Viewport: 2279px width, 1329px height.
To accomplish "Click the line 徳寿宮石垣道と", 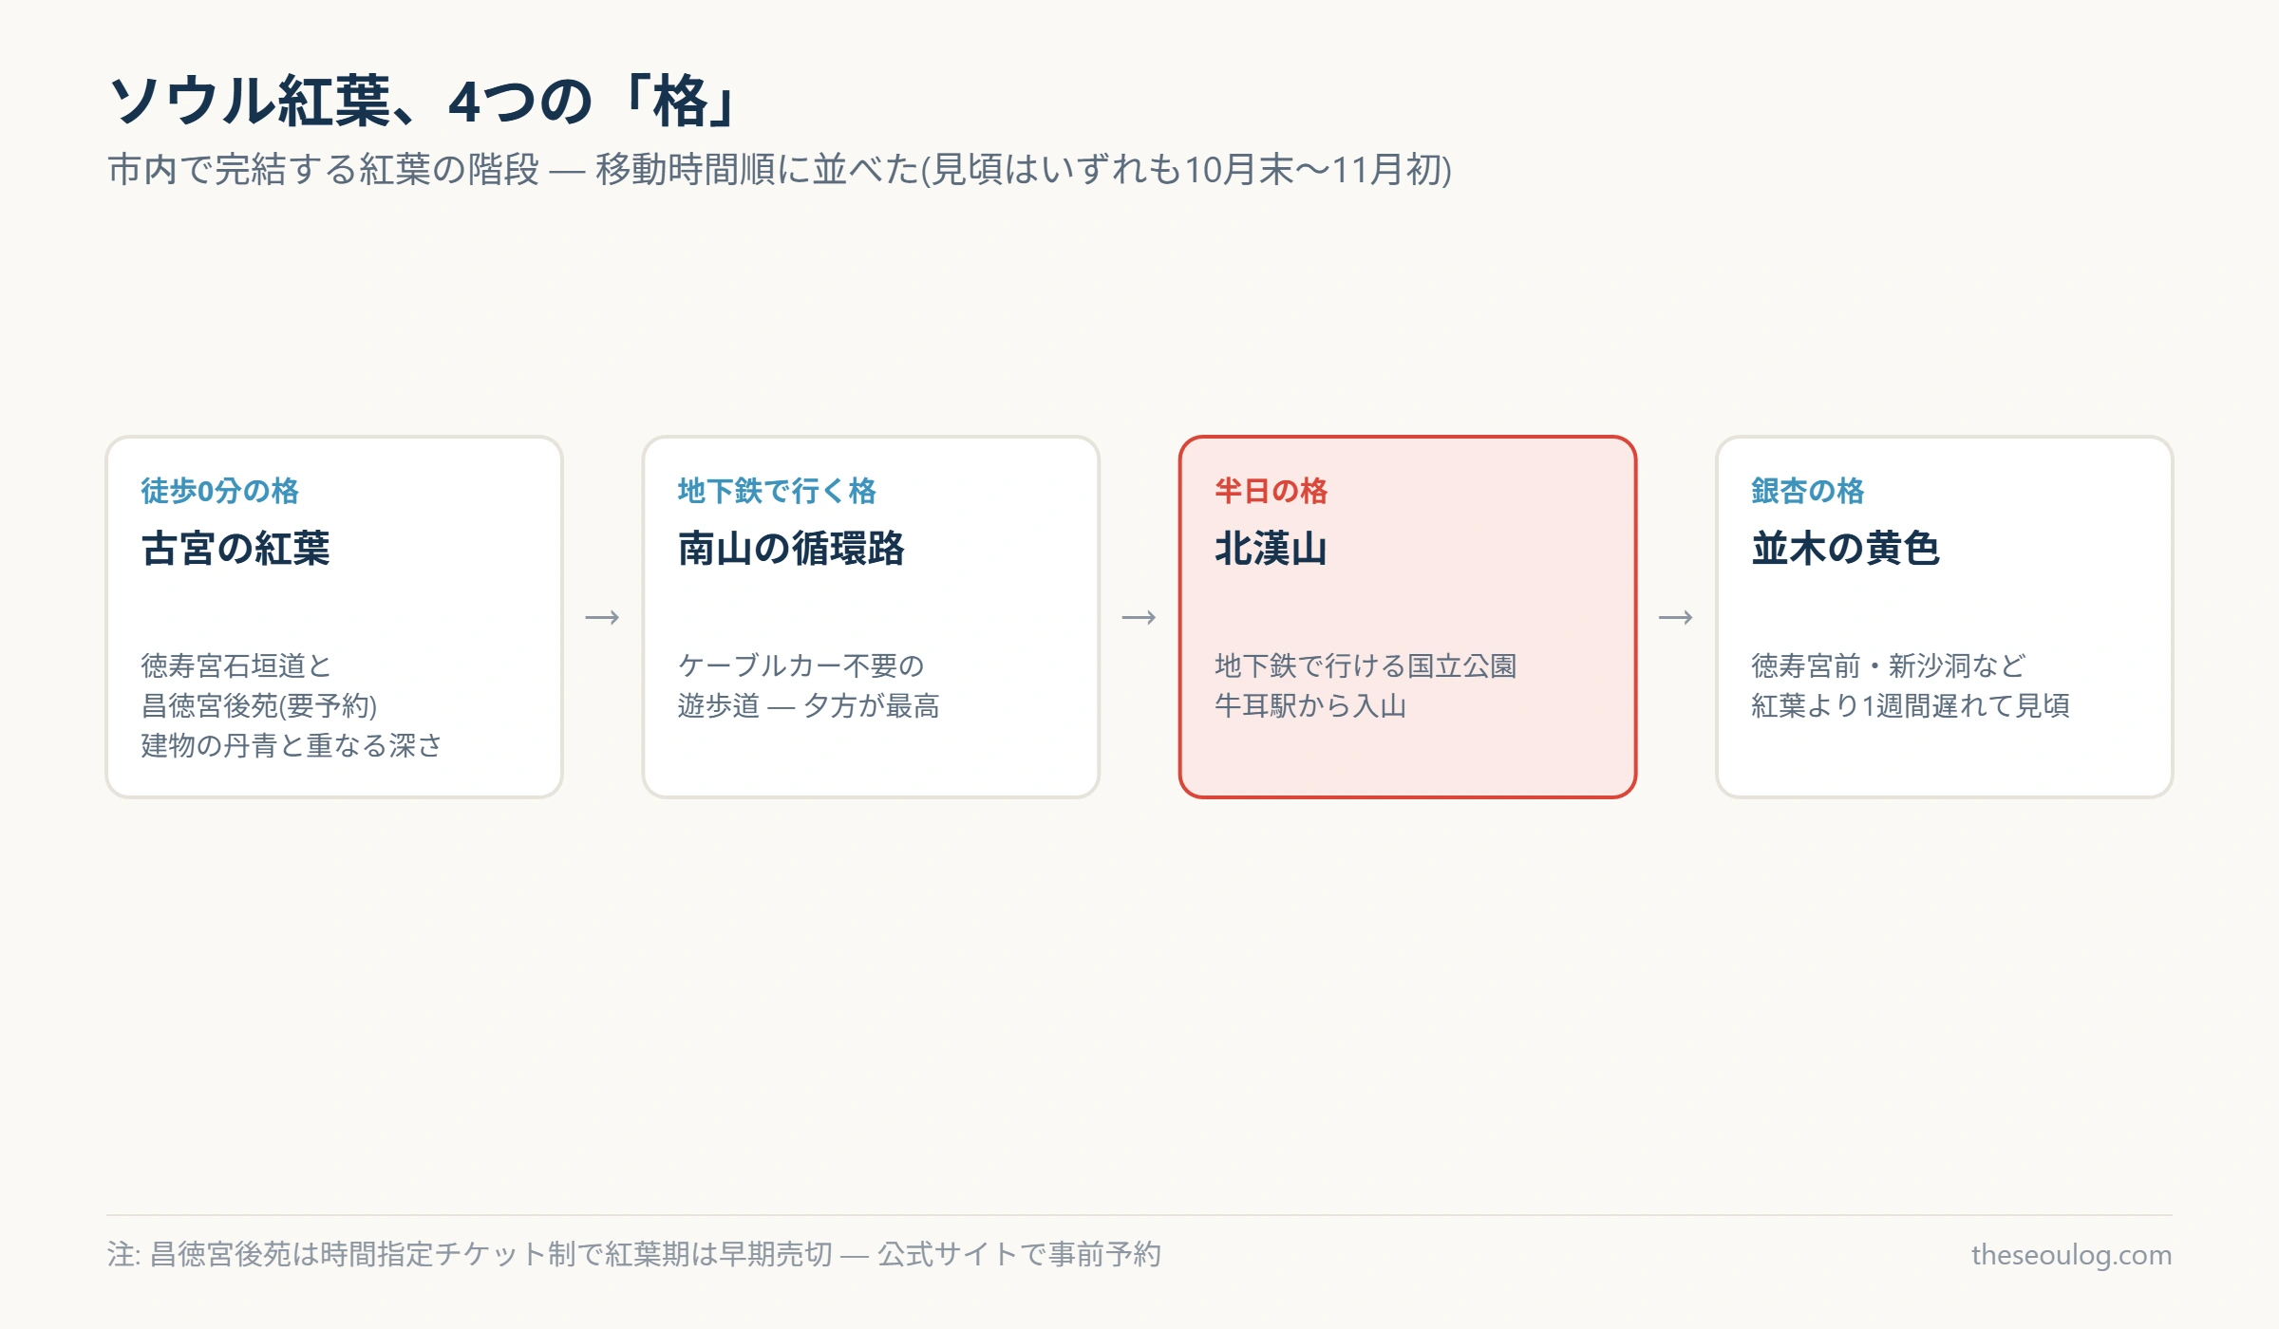I will click(235, 665).
